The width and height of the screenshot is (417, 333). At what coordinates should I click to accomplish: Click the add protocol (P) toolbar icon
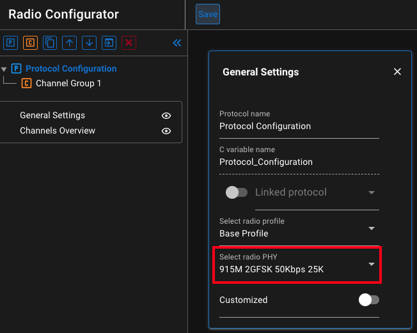(x=10, y=43)
